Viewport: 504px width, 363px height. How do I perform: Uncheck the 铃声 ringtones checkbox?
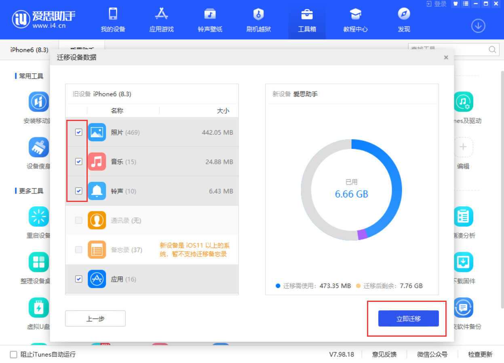tap(79, 191)
